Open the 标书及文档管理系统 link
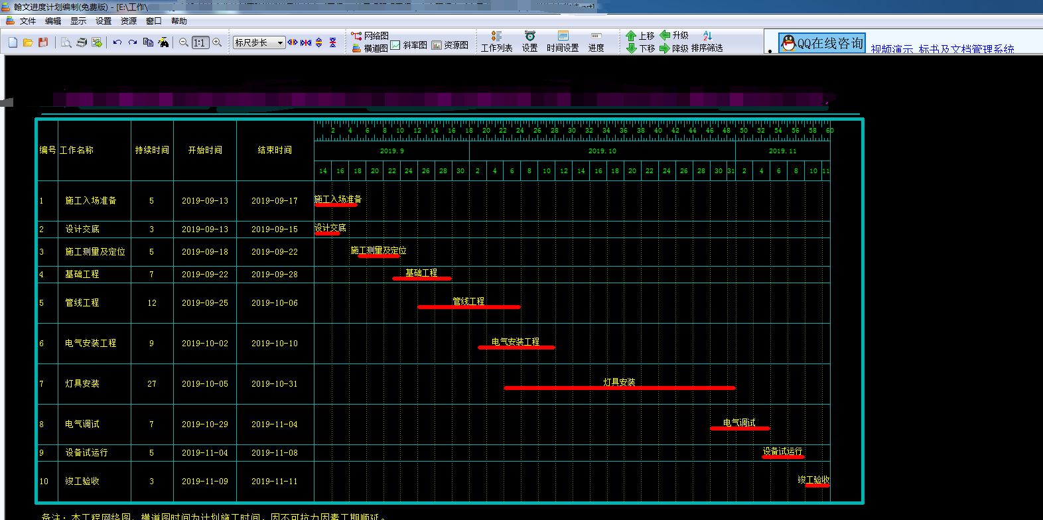1043x520 pixels. [x=967, y=49]
